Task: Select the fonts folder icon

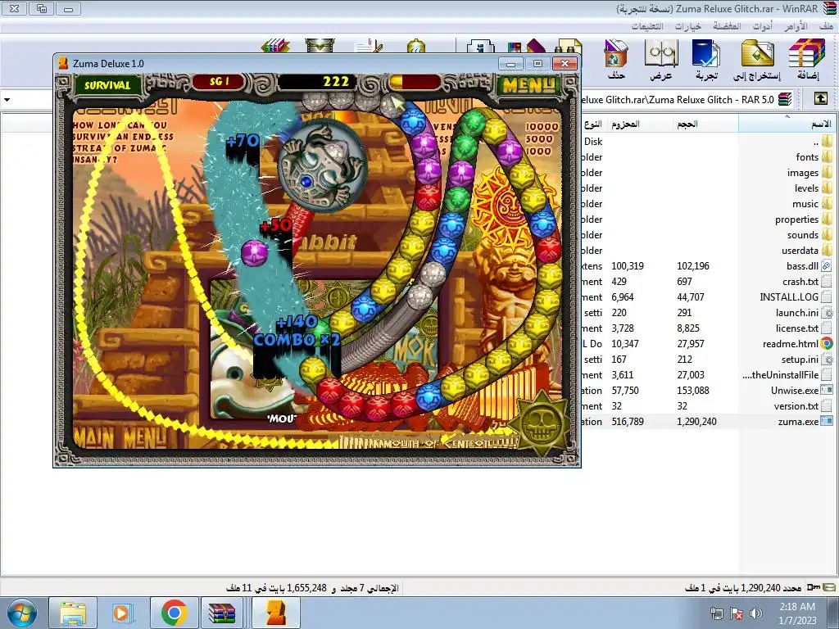Action: pos(828,156)
